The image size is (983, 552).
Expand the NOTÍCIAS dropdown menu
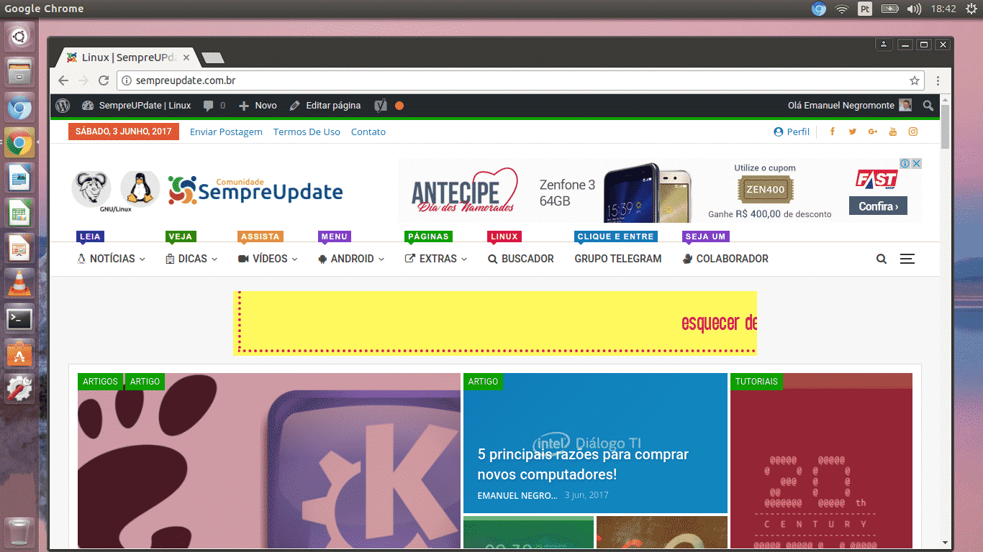coord(111,259)
